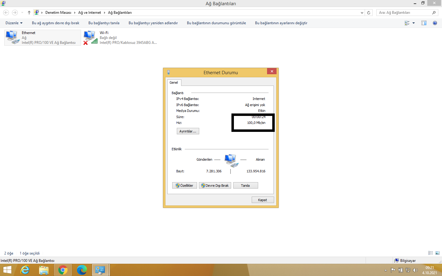
Task: Change view with the view icon
Action: [x=407, y=23]
